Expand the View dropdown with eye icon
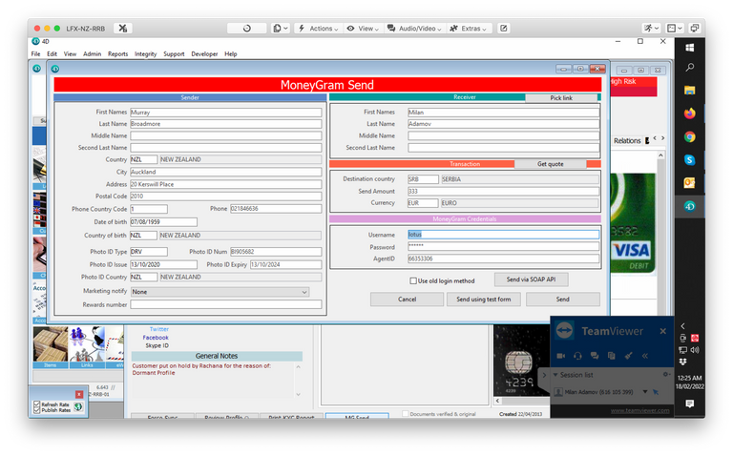 click(363, 28)
